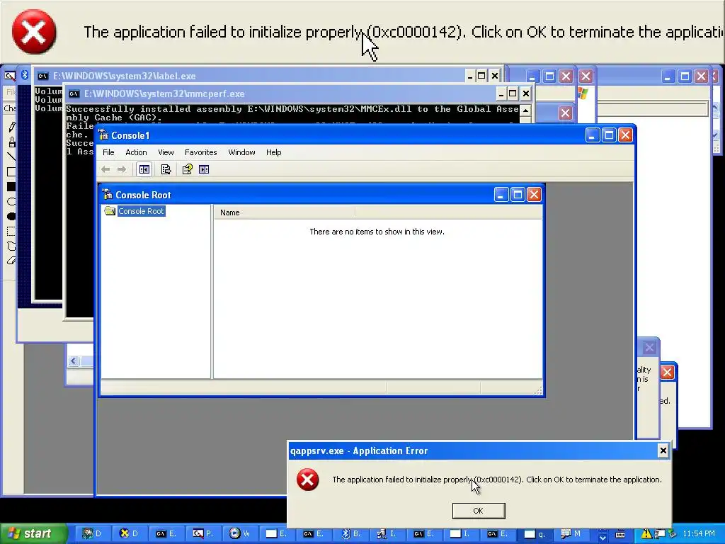Click the Back arrow in Console1 toolbar
The height and width of the screenshot is (544, 725).
tap(105, 169)
